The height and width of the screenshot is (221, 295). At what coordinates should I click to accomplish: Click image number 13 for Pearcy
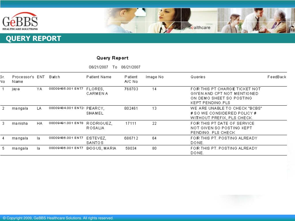[154, 108]
